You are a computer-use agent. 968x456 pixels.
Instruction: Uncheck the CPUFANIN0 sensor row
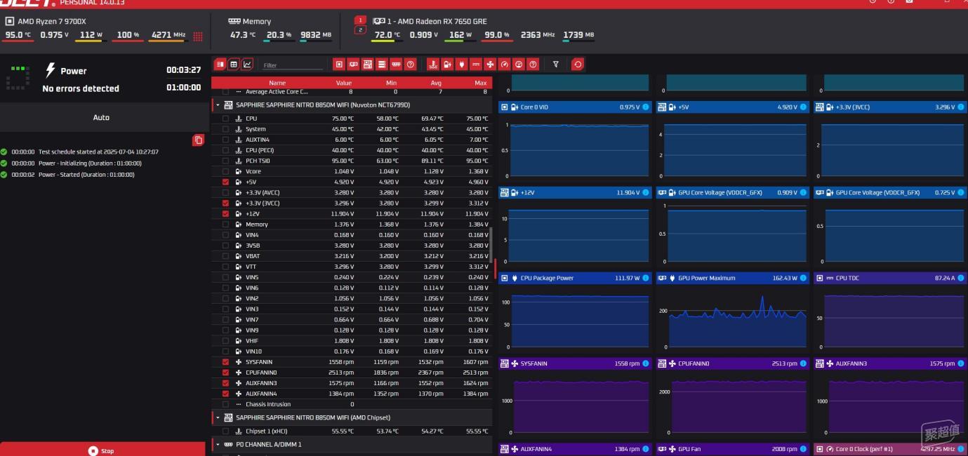tap(225, 373)
